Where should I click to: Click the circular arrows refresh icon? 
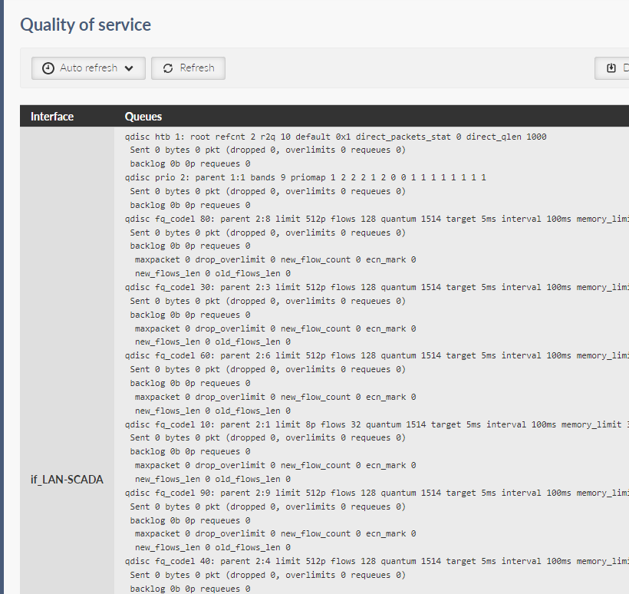click(168, 68)
